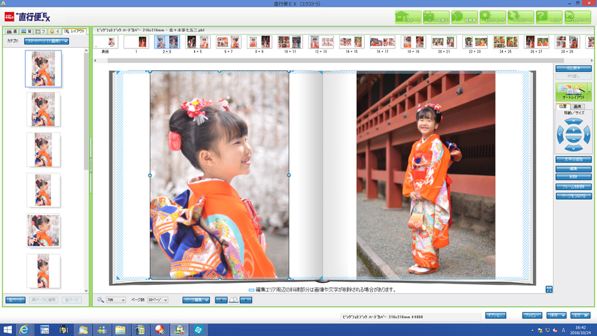597x336 pixels.
Task: Click the move-right arrow in move/size pad
Action: [586, 135]
